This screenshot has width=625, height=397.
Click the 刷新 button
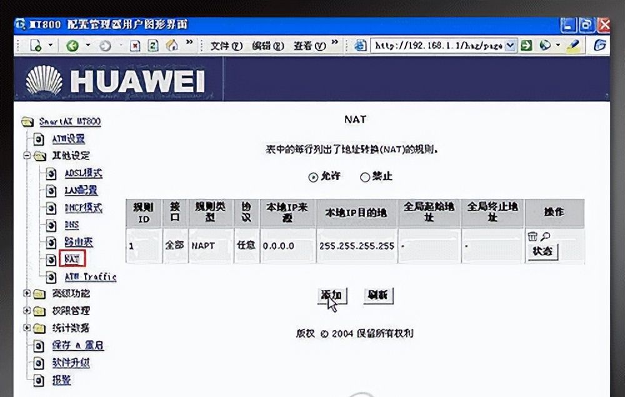pos(378,295)
